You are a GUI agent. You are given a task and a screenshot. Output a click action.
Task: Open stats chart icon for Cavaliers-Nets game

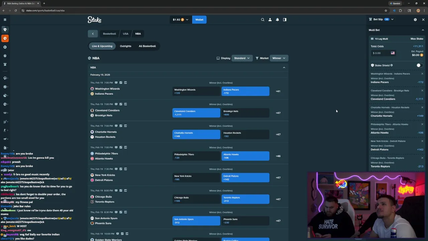pos(121,104)
